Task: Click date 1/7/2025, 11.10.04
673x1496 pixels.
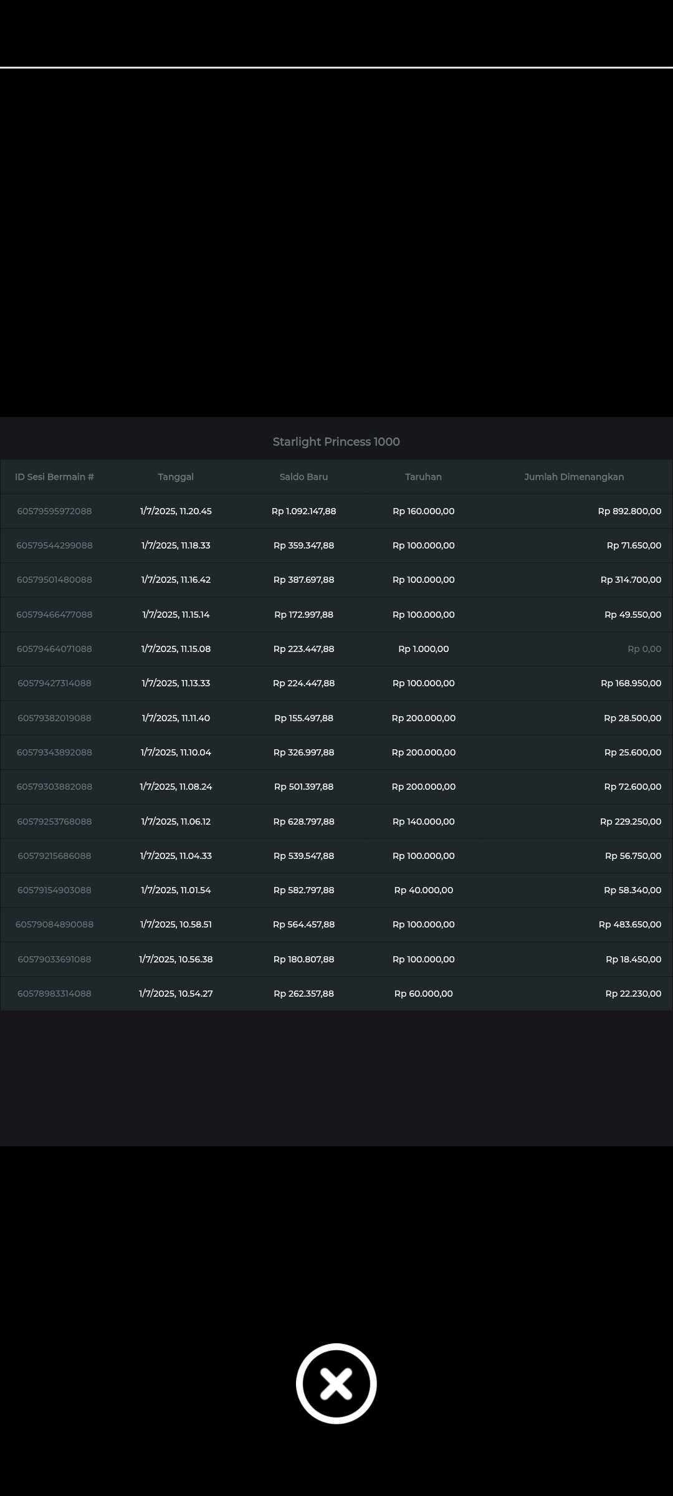Action: pyautogui.click(x=176, y=752)
